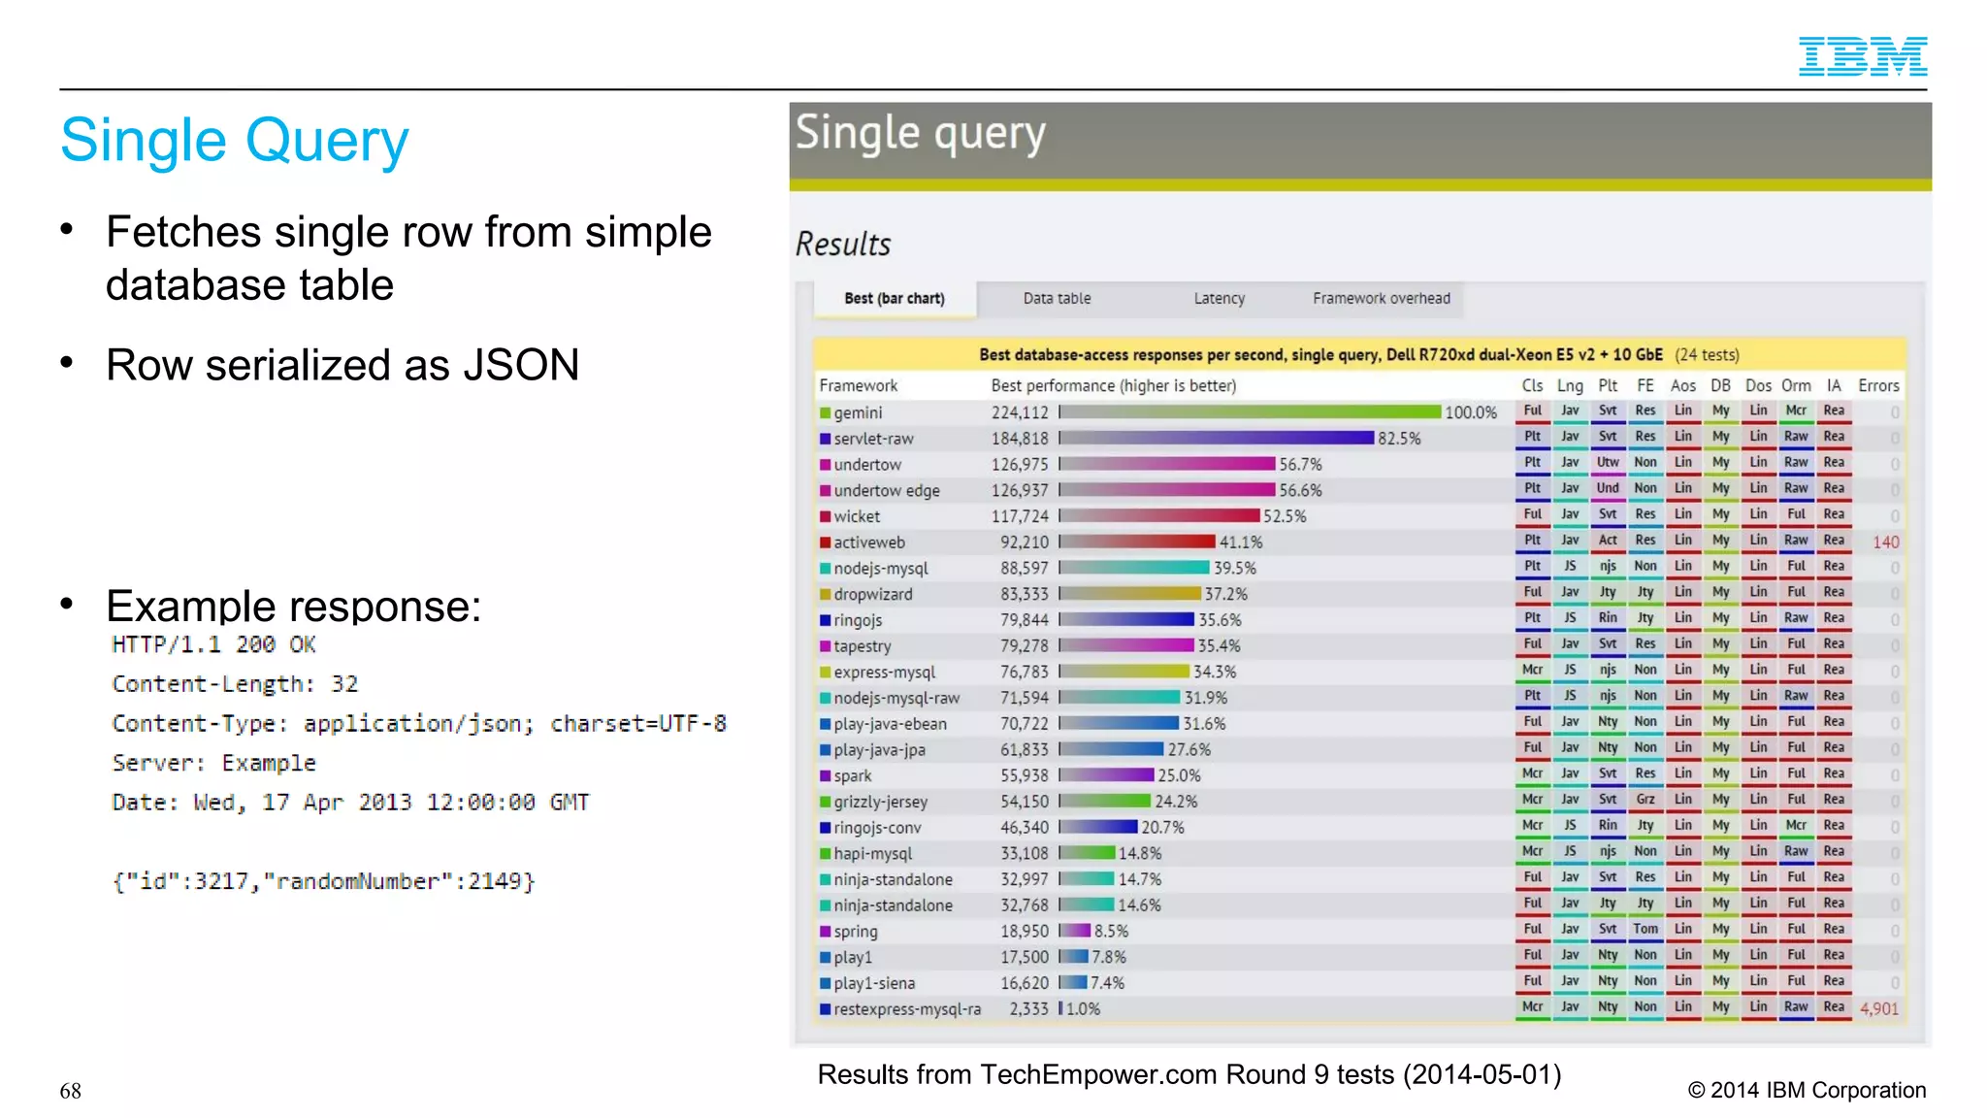Select the tapestry framework name
This screenshot has width=1987, height=1118.
[x=863, y=646]
